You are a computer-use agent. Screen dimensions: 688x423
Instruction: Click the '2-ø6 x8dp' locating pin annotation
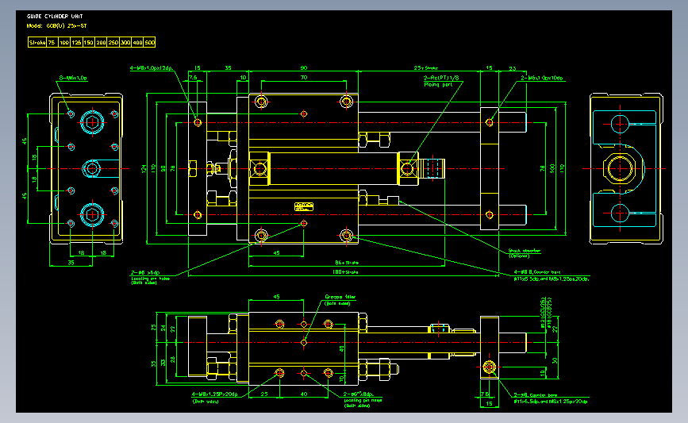coord(359,394)
